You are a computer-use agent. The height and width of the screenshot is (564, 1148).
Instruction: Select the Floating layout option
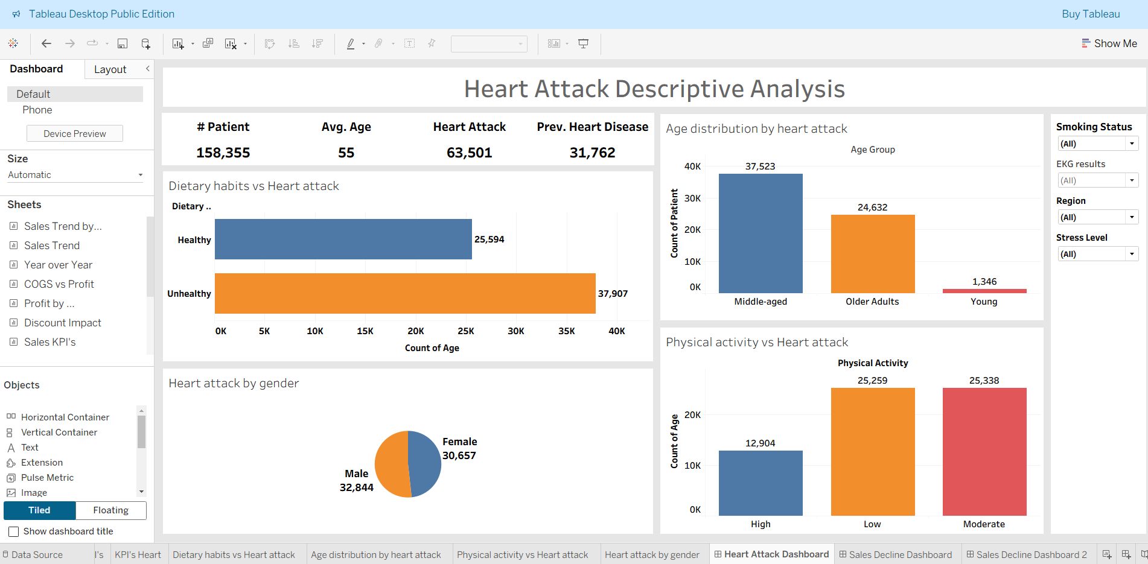(x=111, y=510)
